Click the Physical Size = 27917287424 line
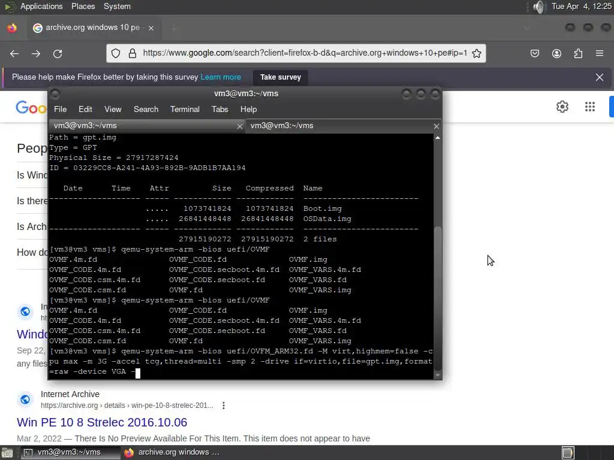 click(x=113, y=158)
